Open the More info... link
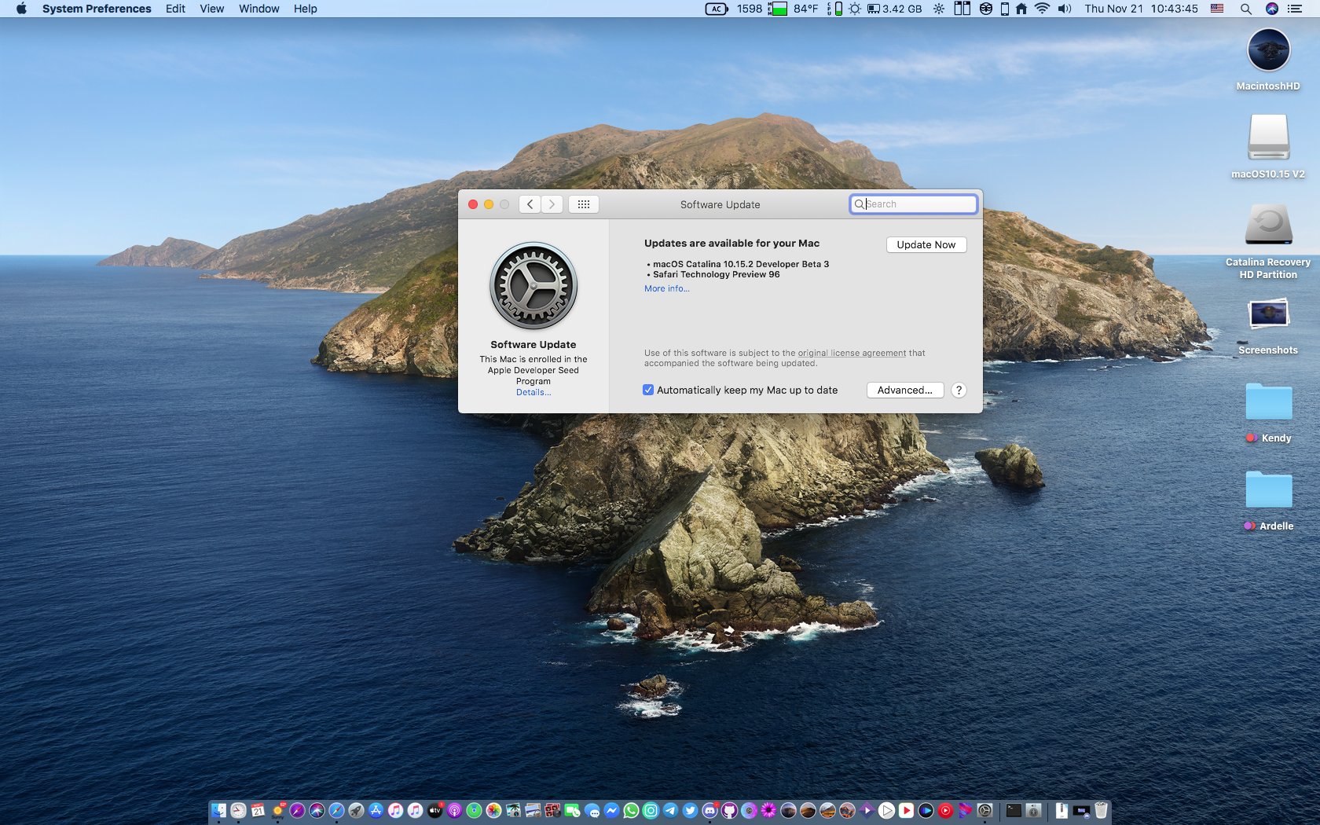The image size is (1320, 825). click(666, 289)
